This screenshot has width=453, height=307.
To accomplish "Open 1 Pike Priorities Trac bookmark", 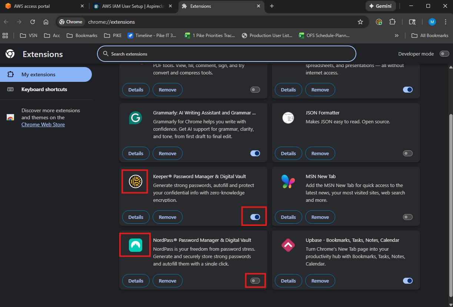I will (x=210, y=36).
